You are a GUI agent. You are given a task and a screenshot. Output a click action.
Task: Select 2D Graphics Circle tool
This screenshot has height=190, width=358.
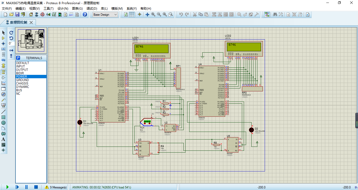click(x=3, y=123)
